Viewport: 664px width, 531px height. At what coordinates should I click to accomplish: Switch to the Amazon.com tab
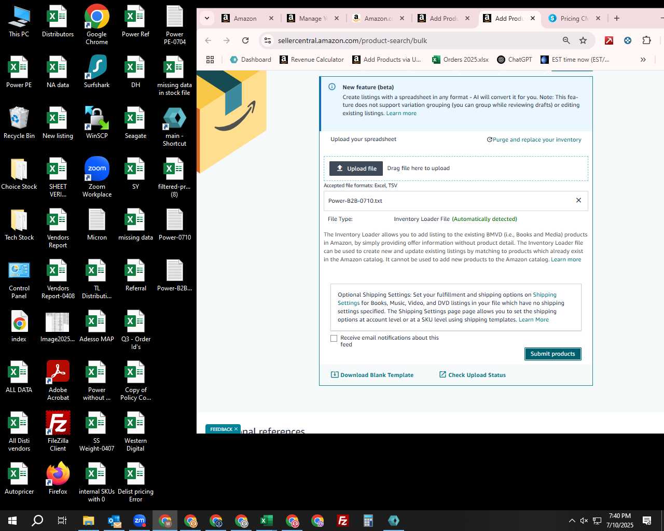(x=378, y=18)
